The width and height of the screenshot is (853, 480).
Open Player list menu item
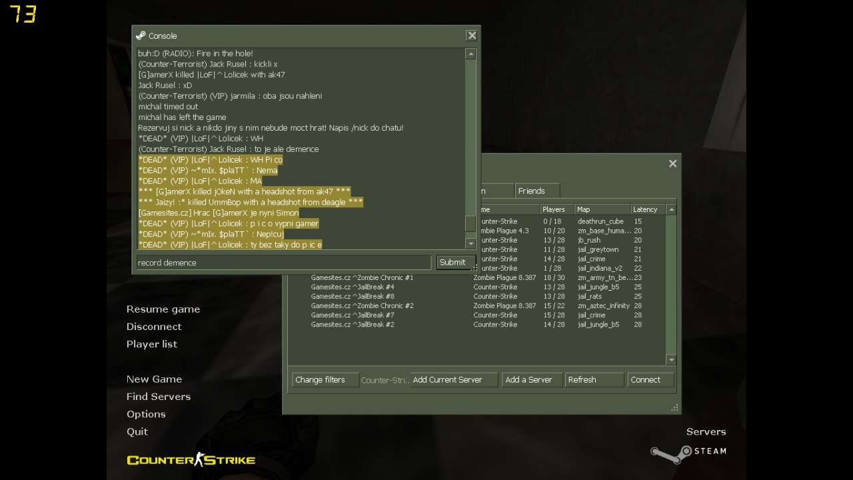(x=152, y=344)
